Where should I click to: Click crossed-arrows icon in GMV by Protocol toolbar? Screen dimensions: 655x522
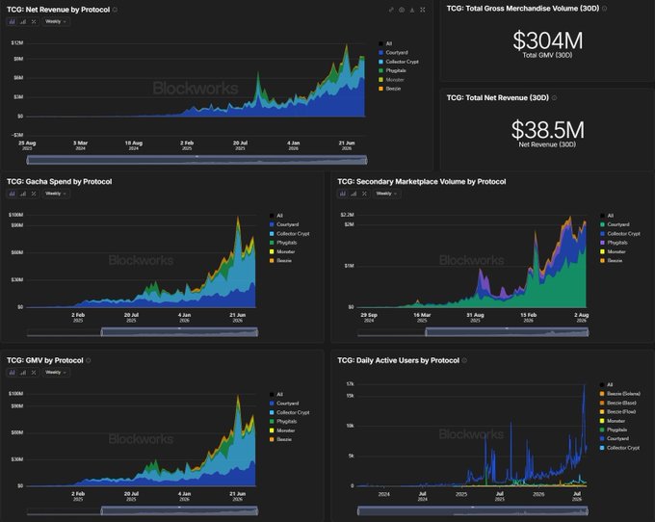pos(34,373)
